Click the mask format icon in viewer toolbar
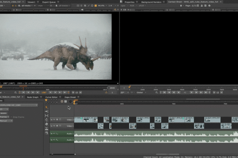The image size is (238, 158). (81, 6)
